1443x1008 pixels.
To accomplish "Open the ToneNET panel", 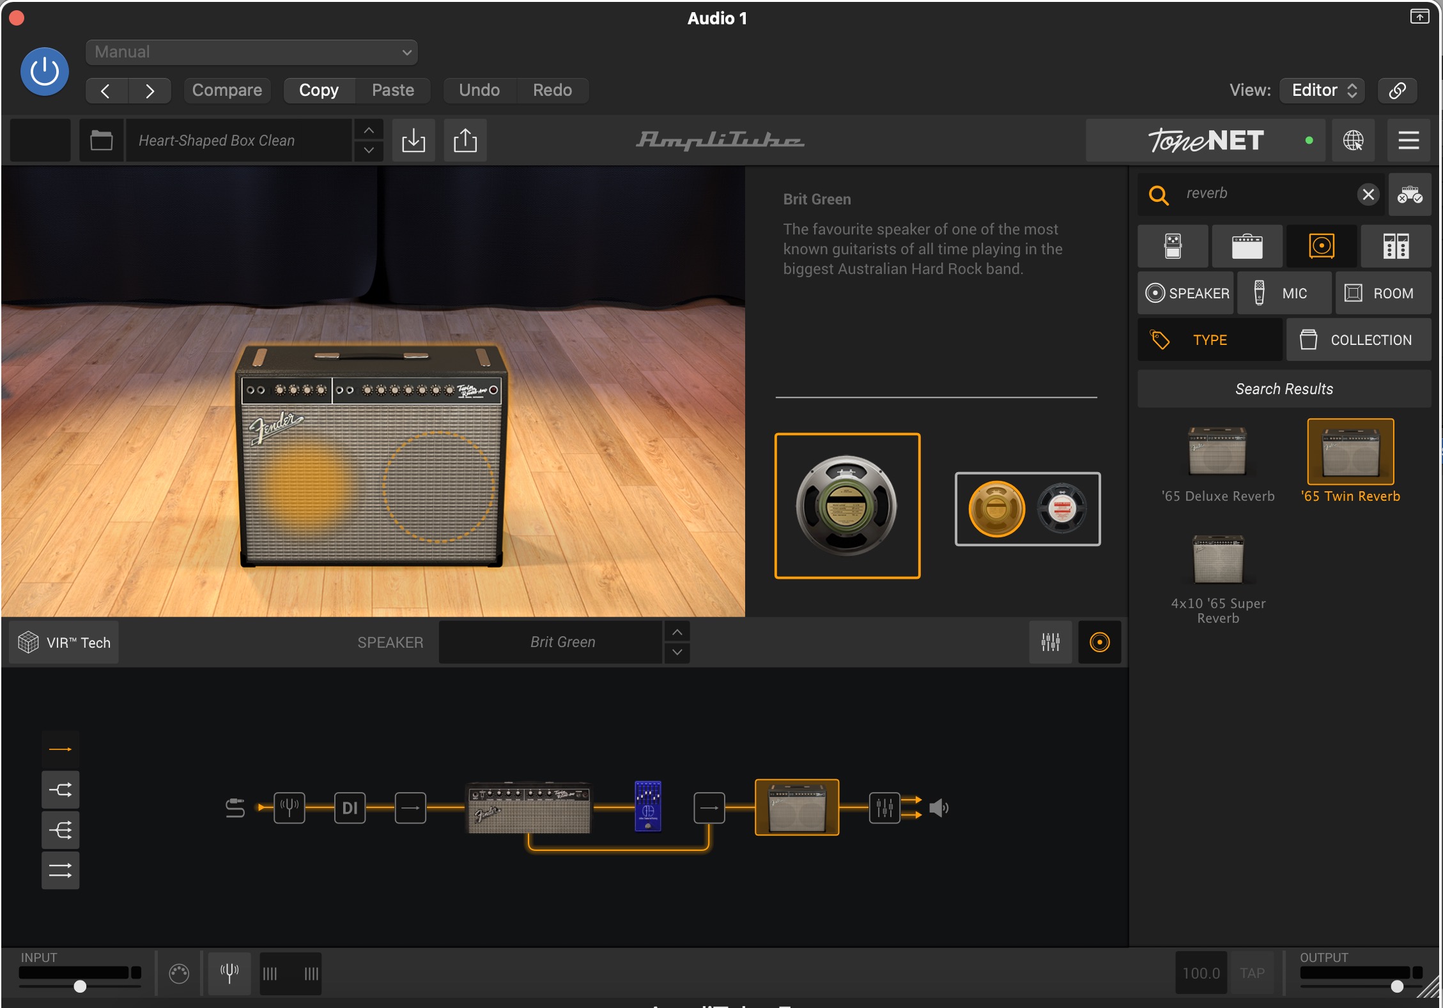I will point(1207,140).
